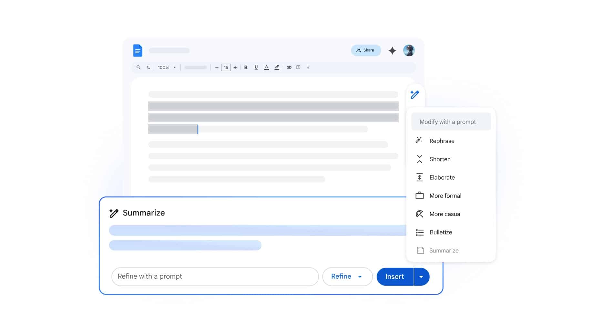The image size is (594, 333).
Task: Open the text color picker
Action: tap(266, 68)
